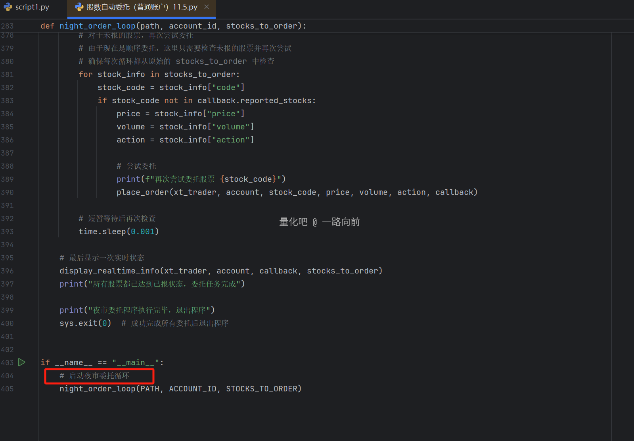Screen dimensions: 634x441
Task: Click the Python icon on script1.py tab
Action: coord(8,7)
